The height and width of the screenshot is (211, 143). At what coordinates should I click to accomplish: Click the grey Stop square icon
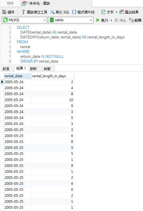116,20
